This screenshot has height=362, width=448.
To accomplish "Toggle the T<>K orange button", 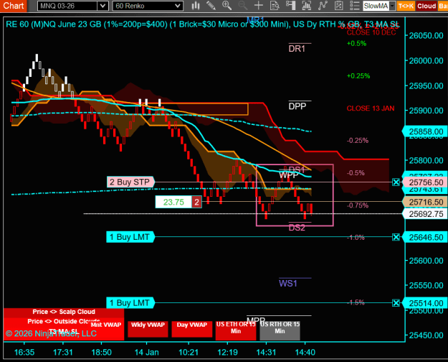I will point(406,6).
